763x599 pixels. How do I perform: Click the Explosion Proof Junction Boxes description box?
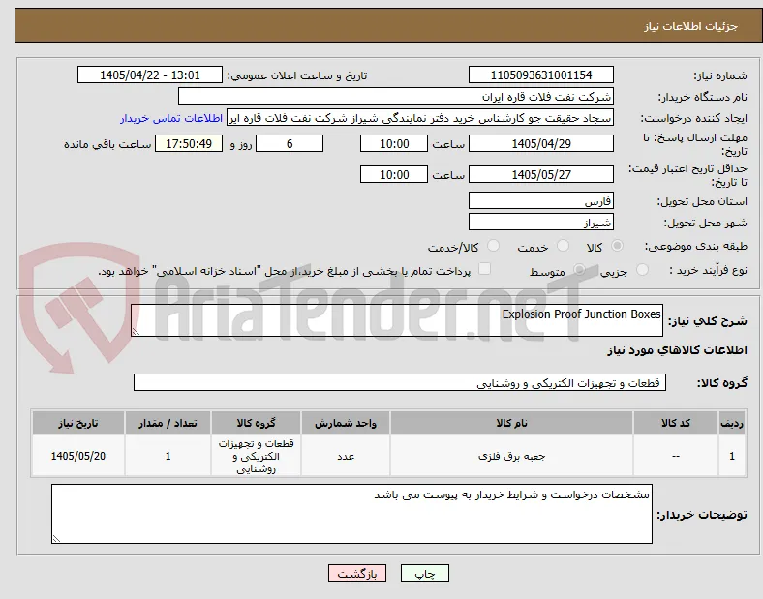coord(397,320)
